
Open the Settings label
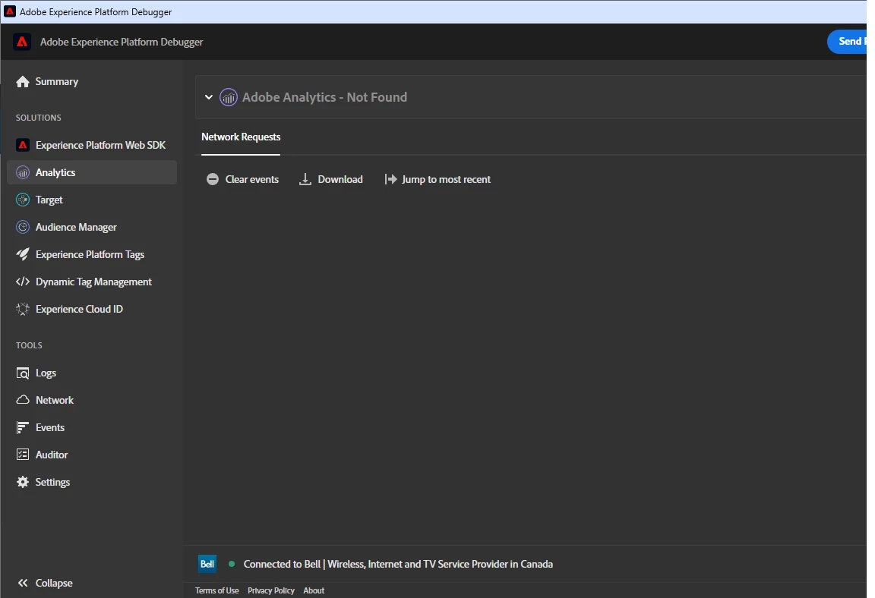52,483
